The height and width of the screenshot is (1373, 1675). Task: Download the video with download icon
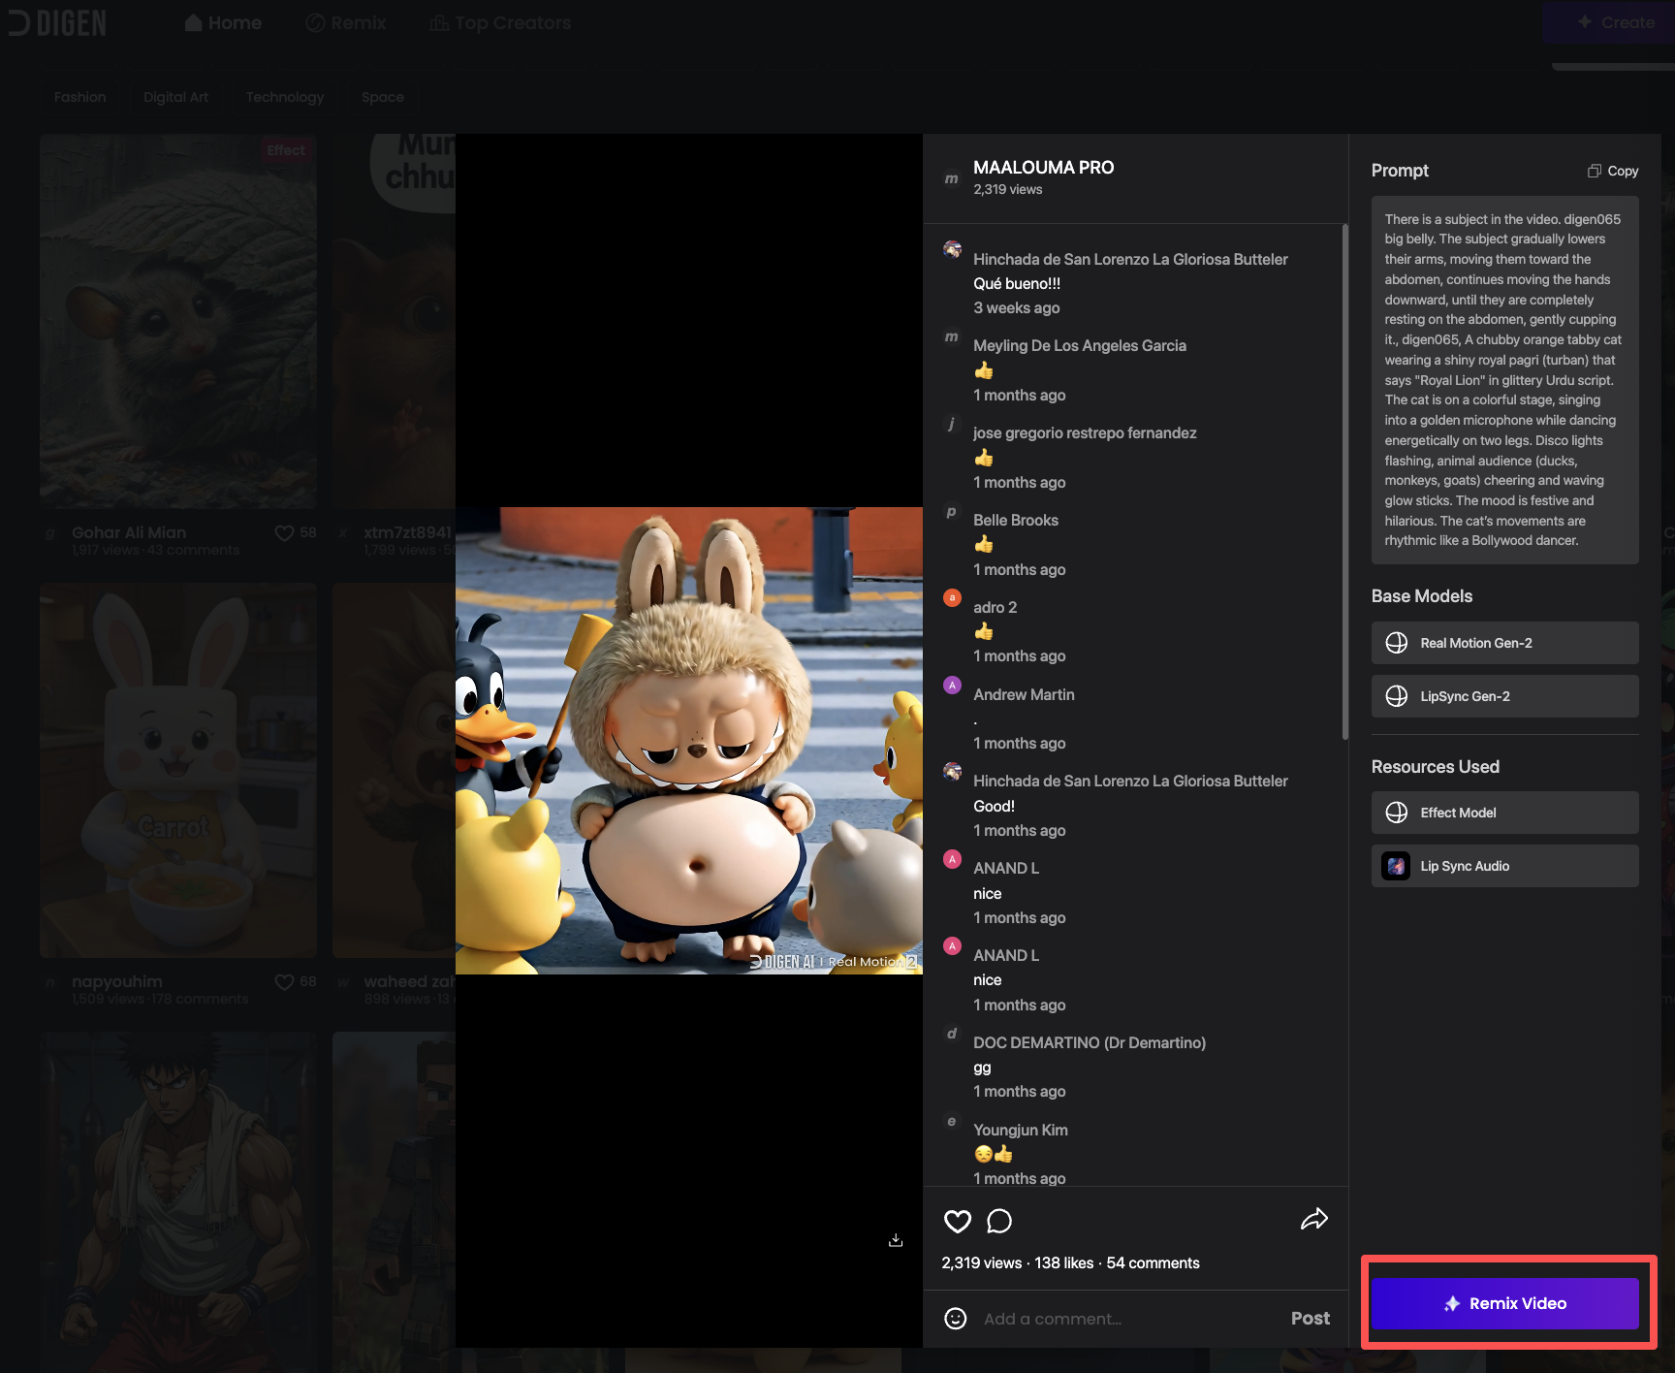click(x=896, y=1240)
